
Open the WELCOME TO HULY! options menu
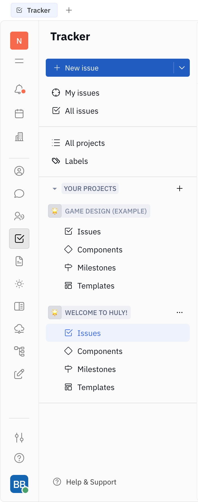180,312
